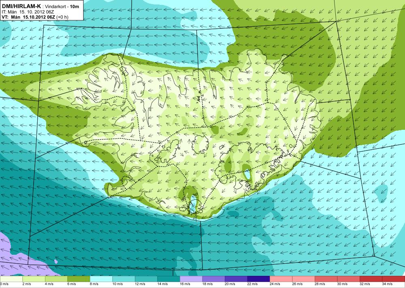This screenshot has width=405, height=288.
Task: Pick the green 4–6 m/s legend swatch
Action: pos(56,279)
